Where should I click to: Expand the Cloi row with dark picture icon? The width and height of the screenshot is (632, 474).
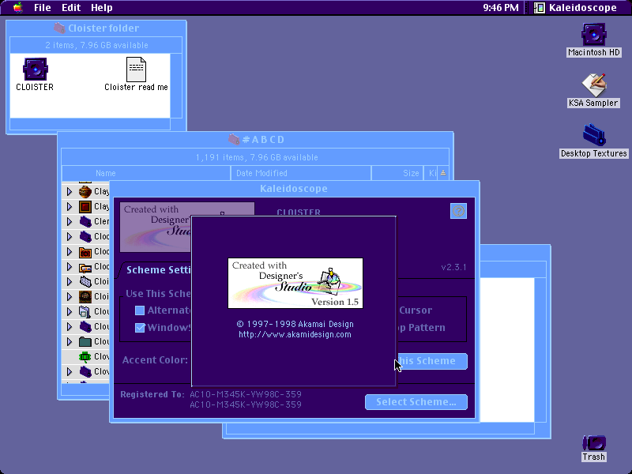coord(70,297)
